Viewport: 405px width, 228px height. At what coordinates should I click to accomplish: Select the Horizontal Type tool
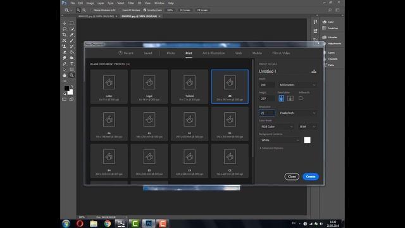pyautogui.click(x=72, y=63)
